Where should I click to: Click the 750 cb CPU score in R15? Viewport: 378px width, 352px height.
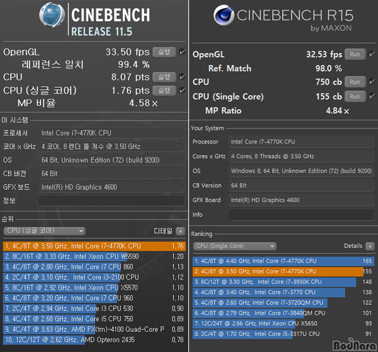329,82
